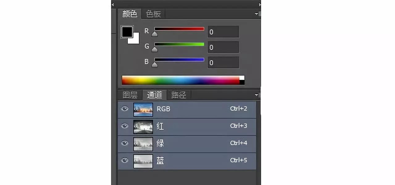Toggle visibility of the 红 channel
This screenshot has height=185, width=395.
pyautogui.click(x=125, y=126)
